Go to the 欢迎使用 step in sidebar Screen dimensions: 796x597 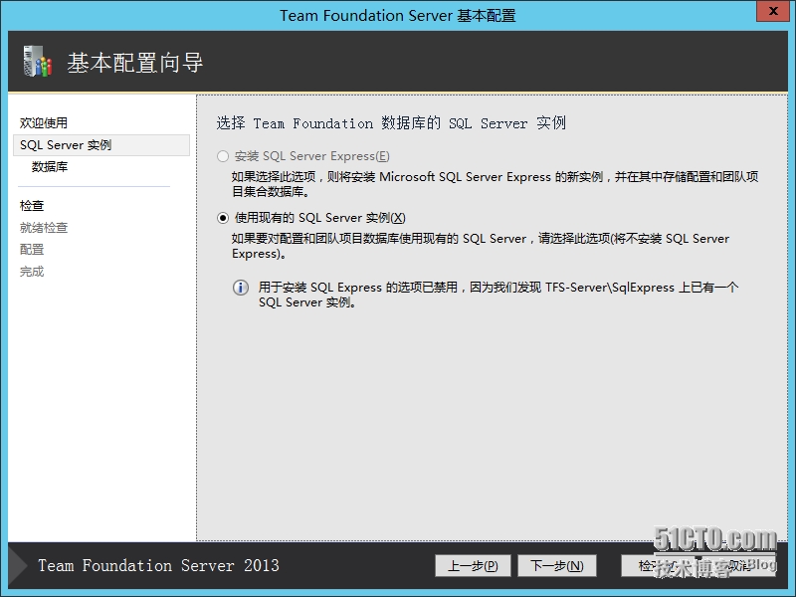(44, 122)
